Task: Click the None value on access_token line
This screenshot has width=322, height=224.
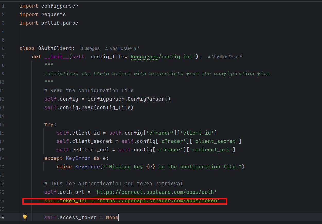Action: (112, 217)
